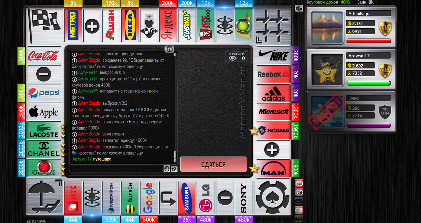Click the beach umbrella vacation corner cell

(x=44, y=197)
